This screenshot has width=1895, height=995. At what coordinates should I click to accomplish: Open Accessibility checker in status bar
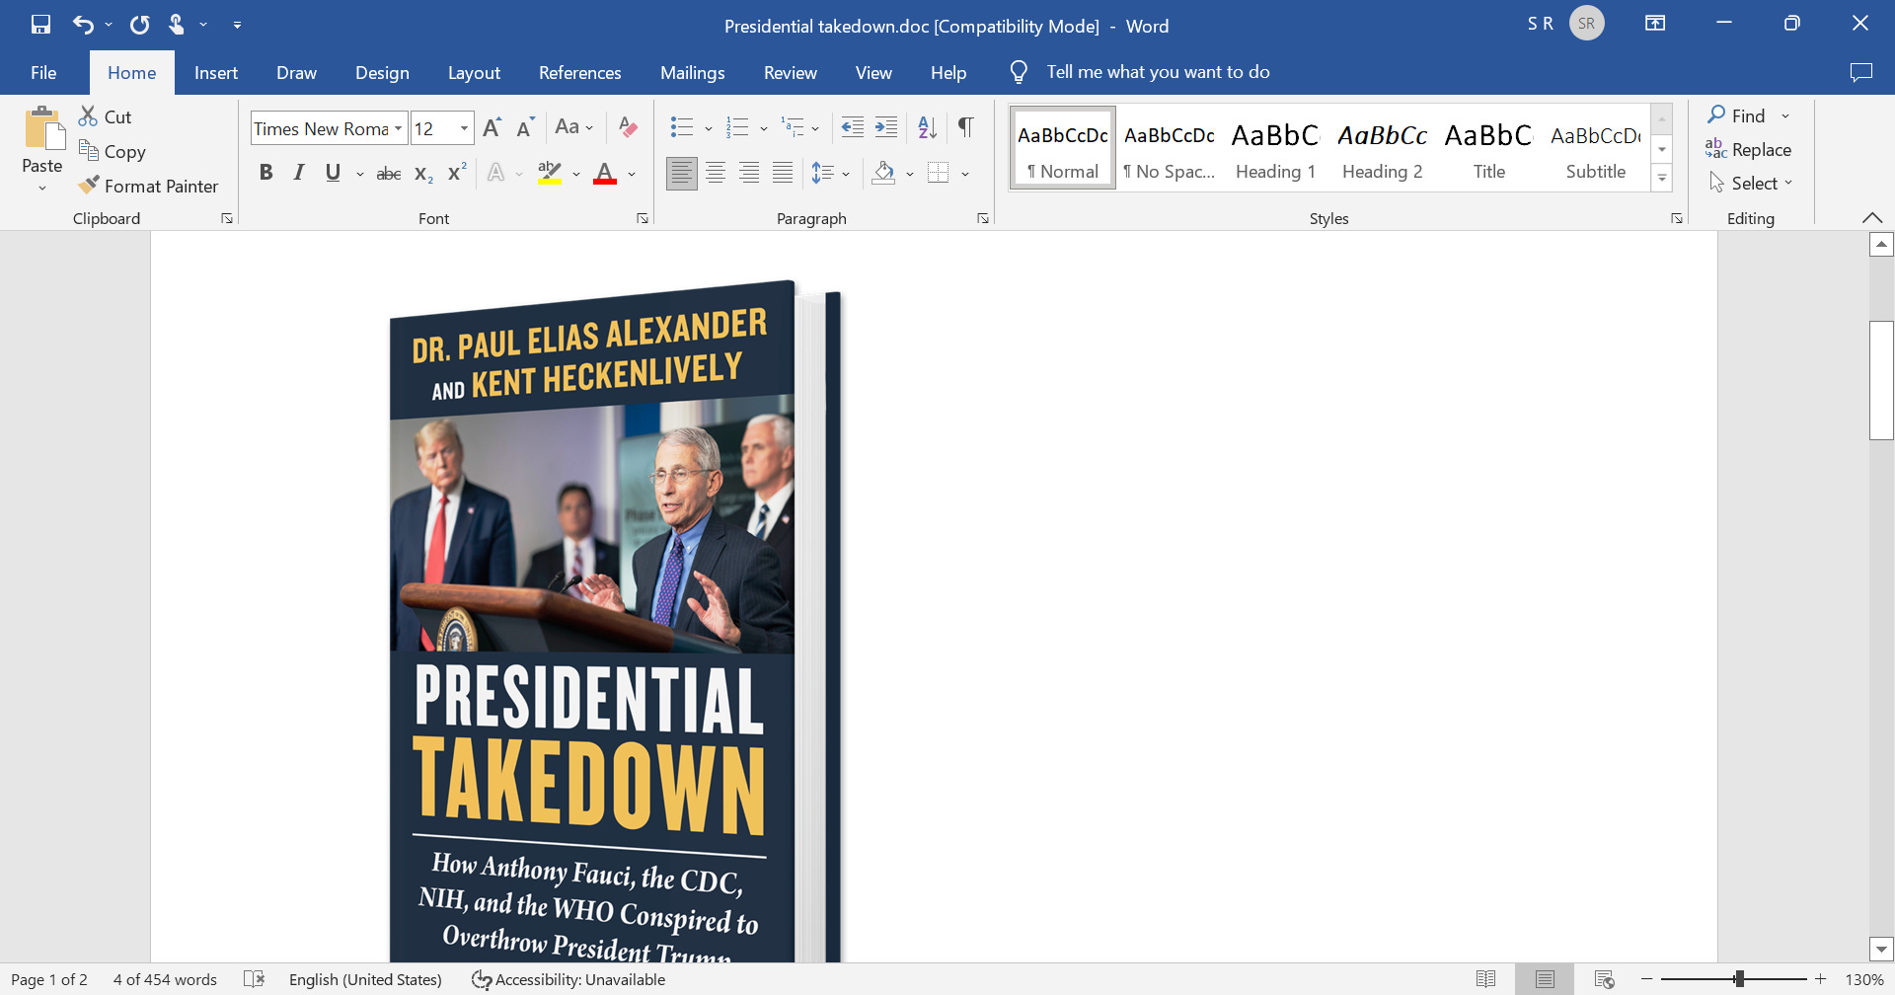click(x=568, y=979)
